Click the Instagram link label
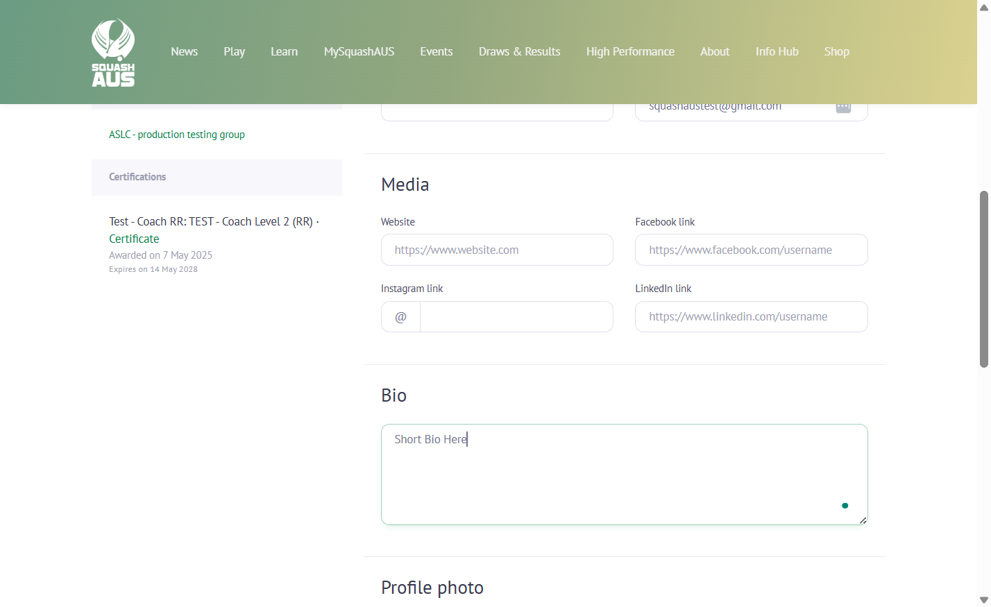The image size is (991, 607). click(412, 289)
